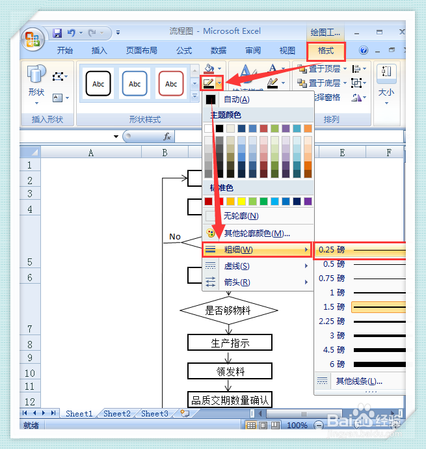Click the zoom out minus button
The image size is (426, 449).
tap(318, 426)
